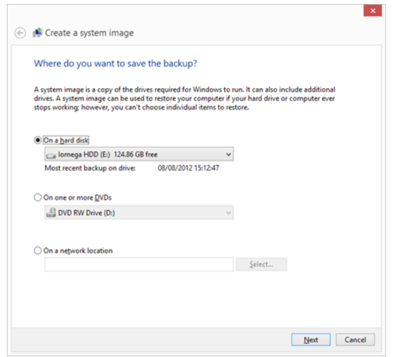
Task: Click the DVD RW Drive disc icon
Action: tap(51, 213)
